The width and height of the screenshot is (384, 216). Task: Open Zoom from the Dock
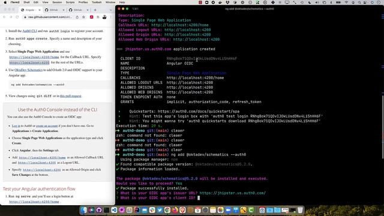point(228,210)
